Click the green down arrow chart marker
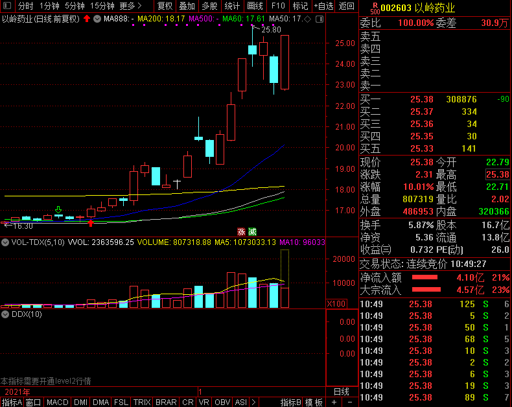Viewport: 512px width, 407px height. click(58, 210)
